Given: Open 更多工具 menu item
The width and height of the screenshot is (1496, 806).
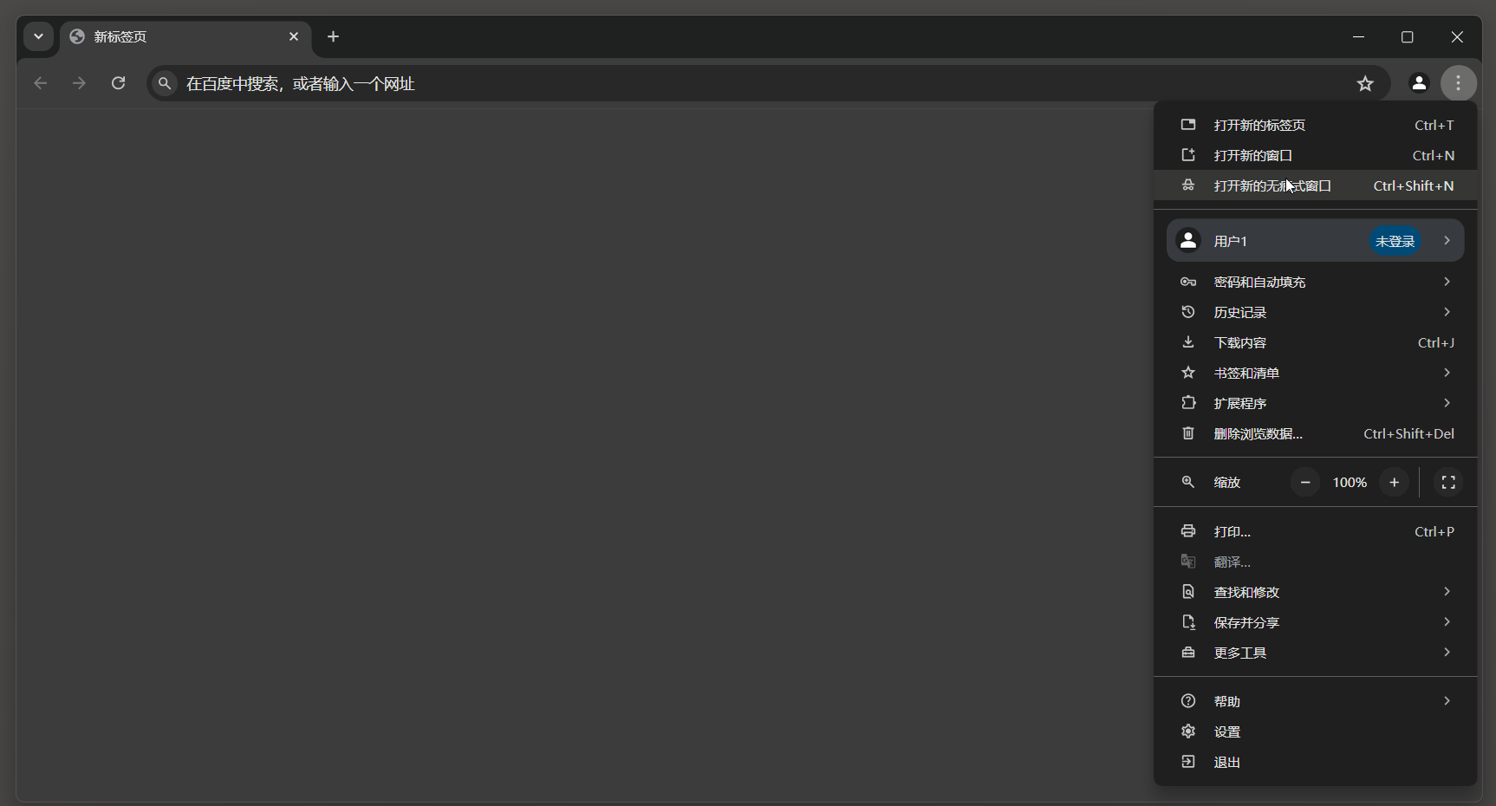Looking at the screenshot, I should pos(1316,653).
